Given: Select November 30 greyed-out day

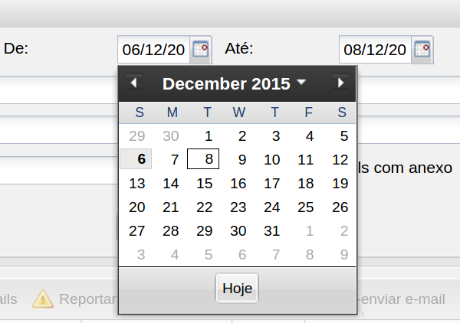Looking at the screenshot, I should pos(170,136).
